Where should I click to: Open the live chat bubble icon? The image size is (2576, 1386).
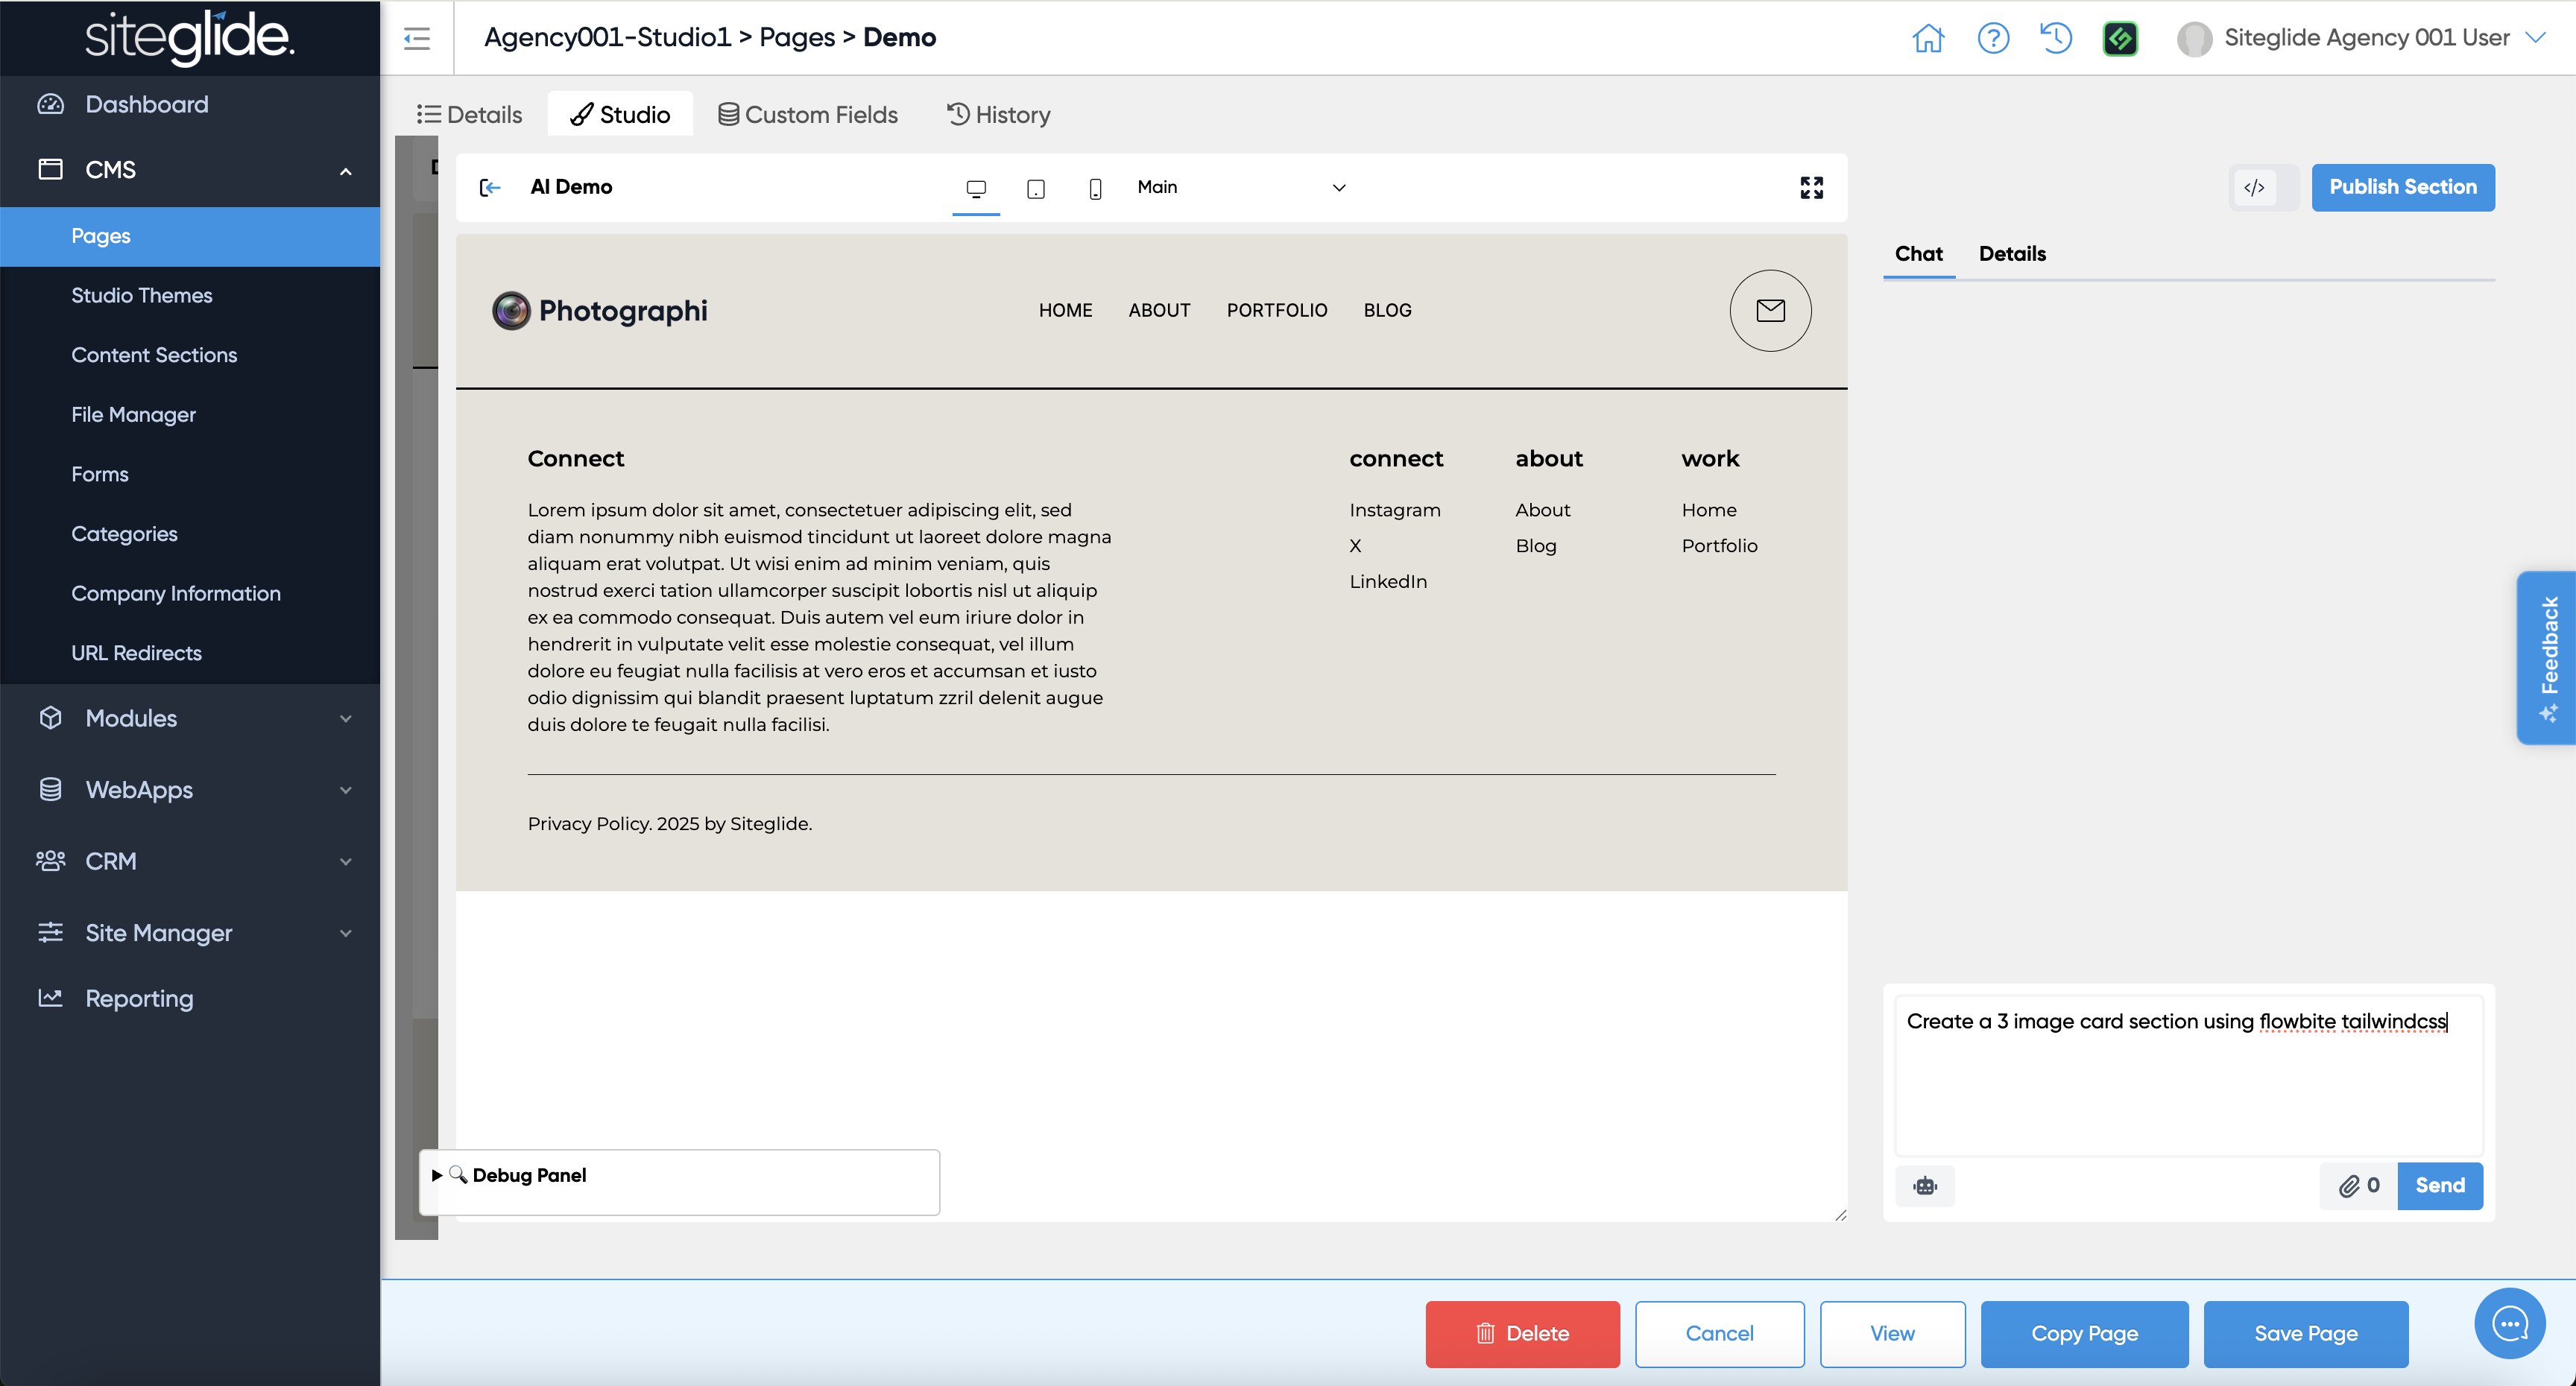click(x=2509, y=1323)
